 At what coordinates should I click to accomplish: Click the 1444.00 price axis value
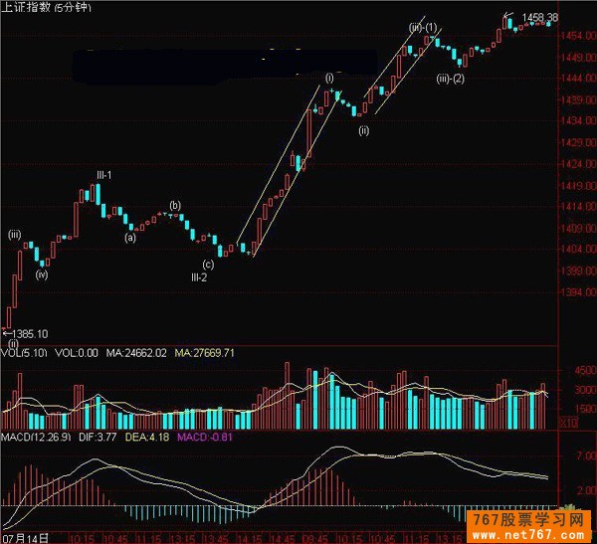pos(579,78)
